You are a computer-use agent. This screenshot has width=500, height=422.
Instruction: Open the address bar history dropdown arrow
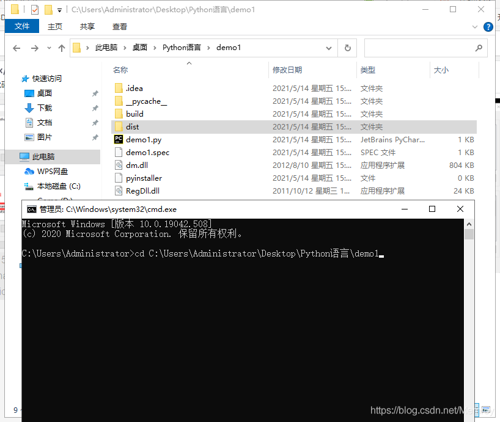point(329,48)
